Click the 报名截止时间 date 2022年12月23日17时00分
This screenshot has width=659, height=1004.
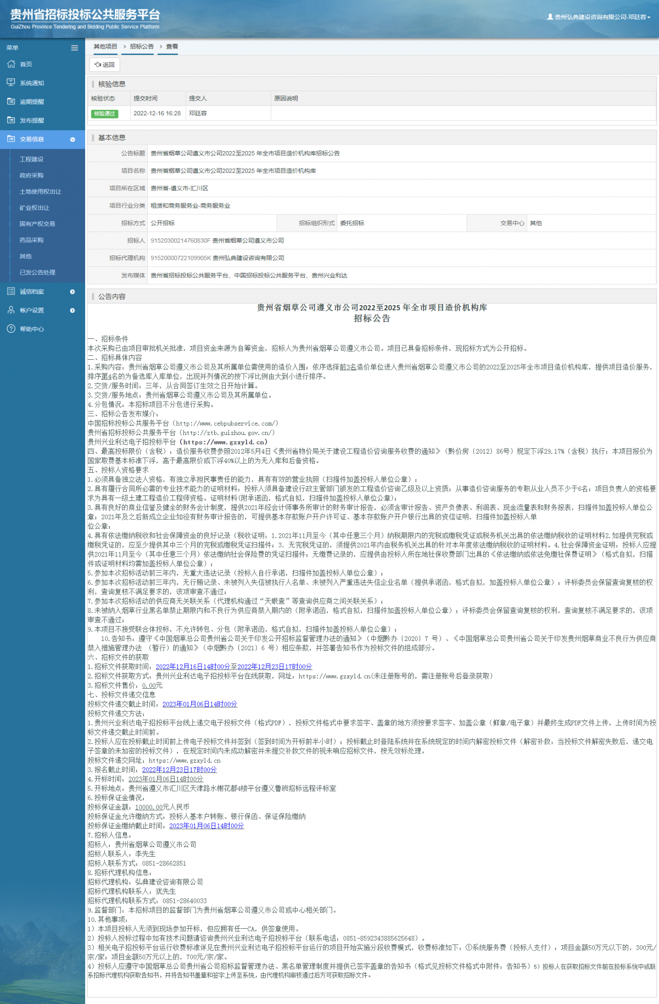click(x=180, y=769)
